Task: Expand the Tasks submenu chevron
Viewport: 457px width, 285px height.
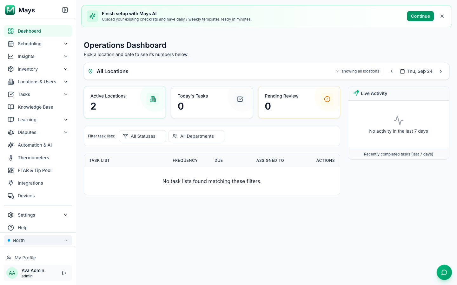Action: pos(66,94)
